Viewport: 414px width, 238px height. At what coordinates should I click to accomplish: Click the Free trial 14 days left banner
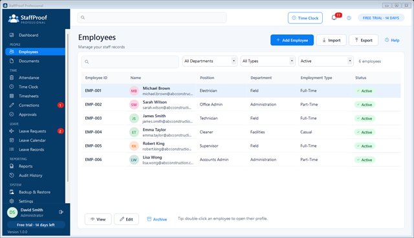click(36, 225)
